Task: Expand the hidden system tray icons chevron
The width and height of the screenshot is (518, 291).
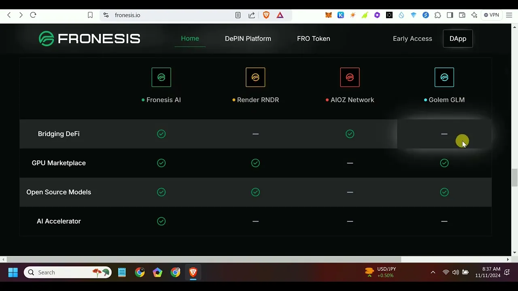Action: 433,272
